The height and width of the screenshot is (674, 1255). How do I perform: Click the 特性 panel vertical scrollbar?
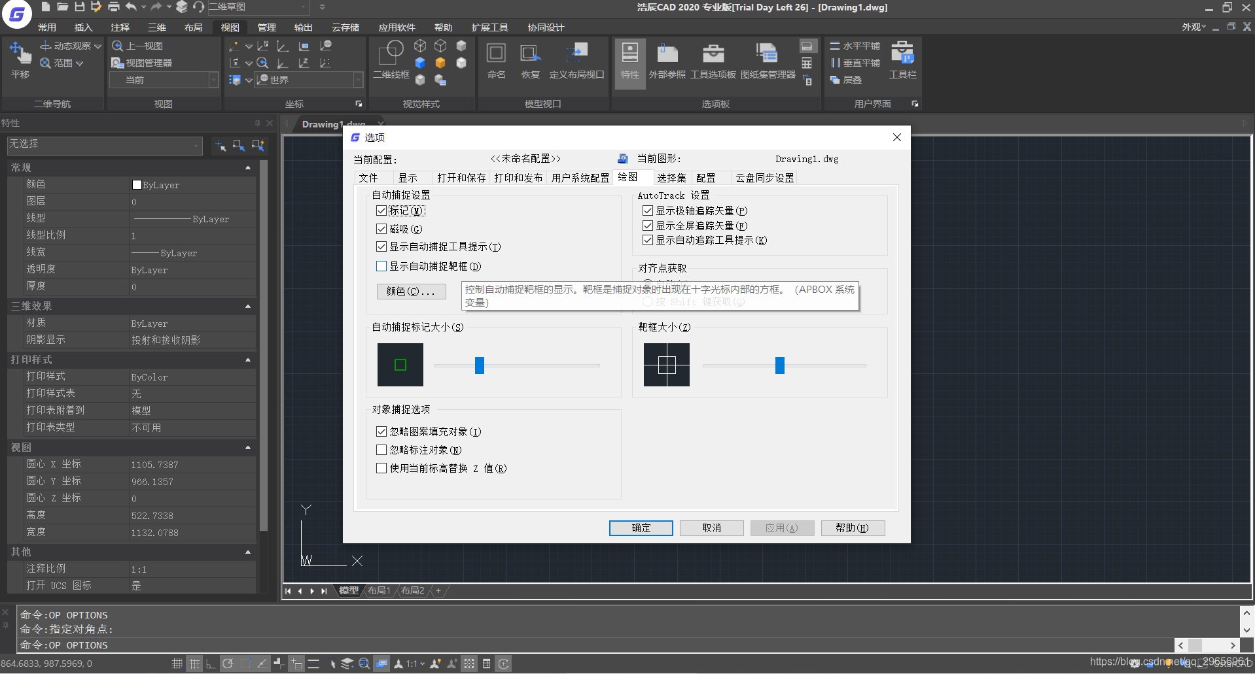point(264,346)
